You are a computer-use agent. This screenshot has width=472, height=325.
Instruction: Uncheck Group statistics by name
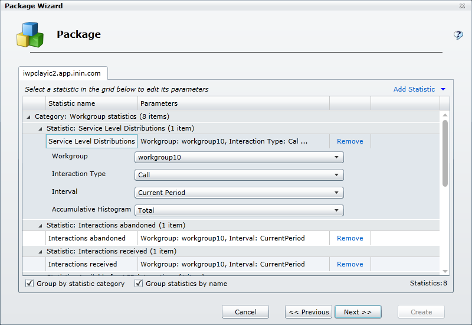pos(139,284)
